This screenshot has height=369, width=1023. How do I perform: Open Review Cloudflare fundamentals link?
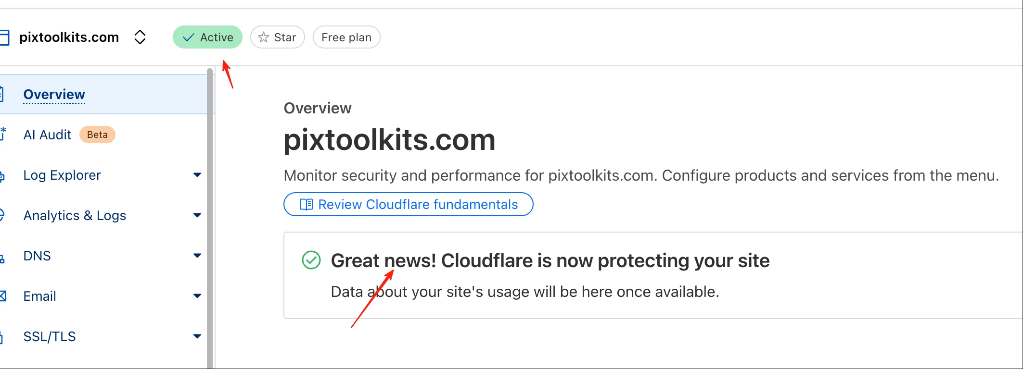pyautogui.click(x=408, y=204)
